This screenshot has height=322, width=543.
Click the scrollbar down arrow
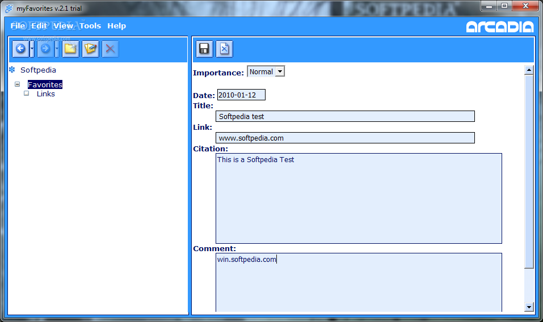(529, 307)
